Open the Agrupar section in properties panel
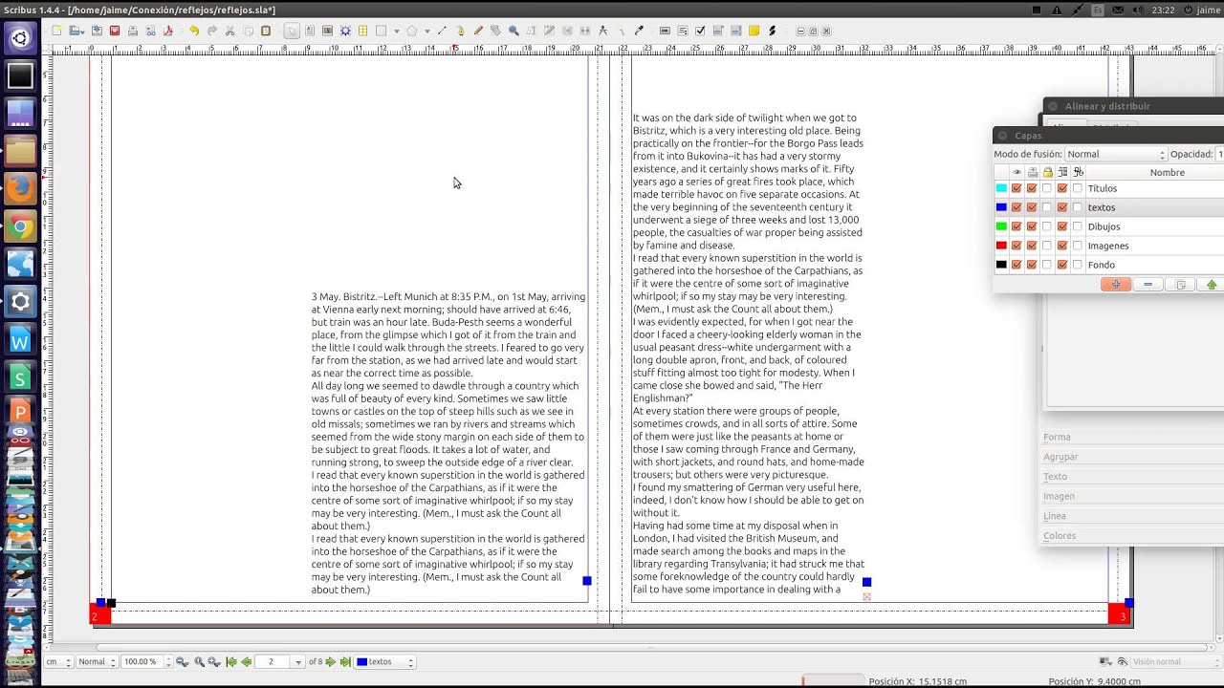Screen dimensions: 1224x688 (x=1060, y=457)
